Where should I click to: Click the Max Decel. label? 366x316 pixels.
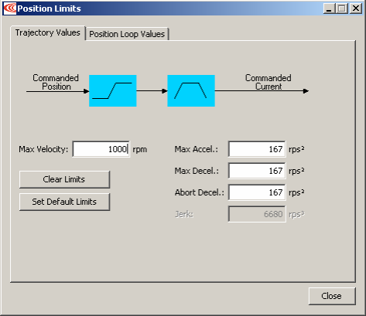197,171
